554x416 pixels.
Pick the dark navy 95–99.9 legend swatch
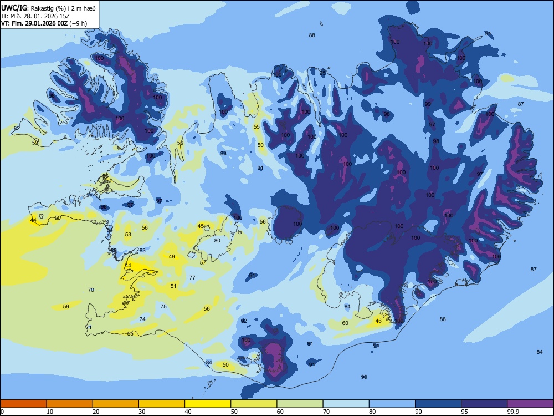coord(484,404)
